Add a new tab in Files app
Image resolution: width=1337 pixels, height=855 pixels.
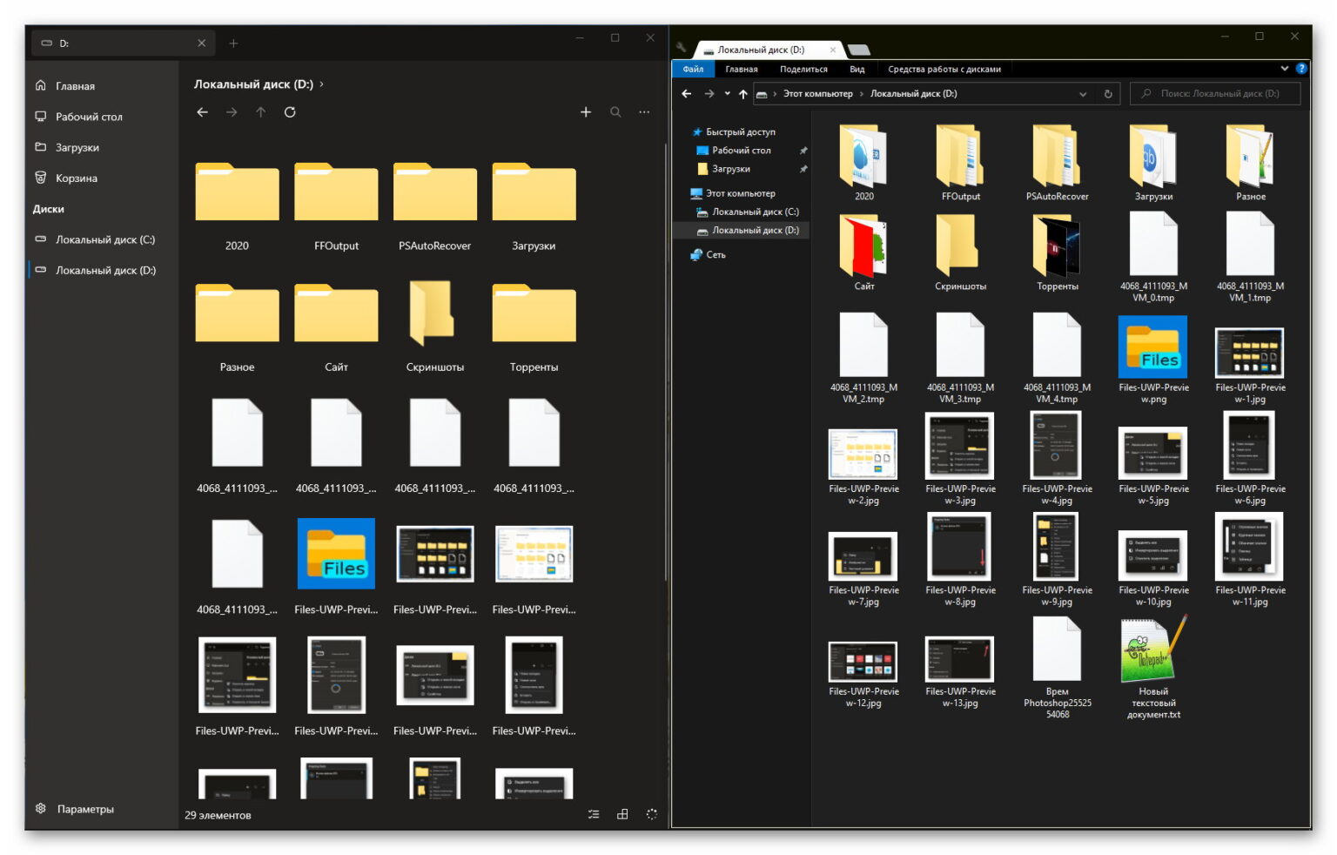point(233,44)
